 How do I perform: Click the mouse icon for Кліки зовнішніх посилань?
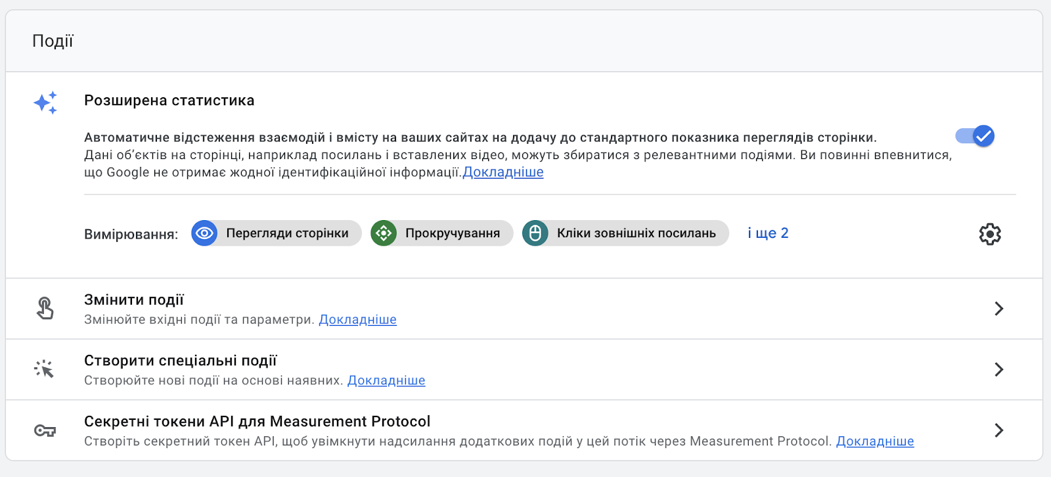[535, 233]
